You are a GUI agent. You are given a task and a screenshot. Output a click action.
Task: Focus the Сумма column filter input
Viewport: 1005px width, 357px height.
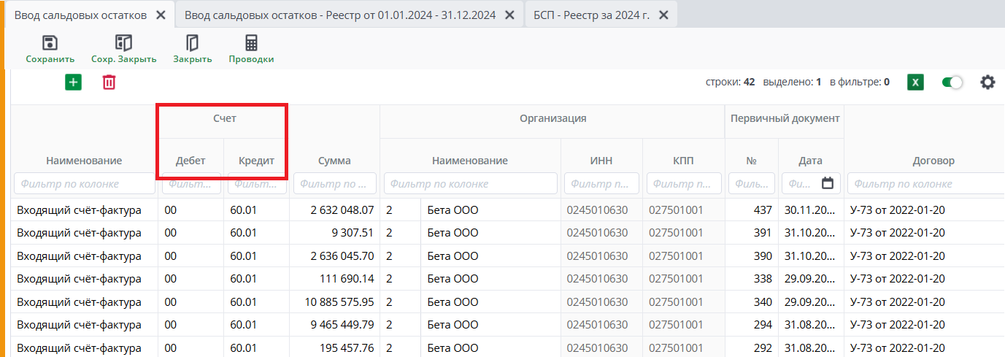pos(334,184)
